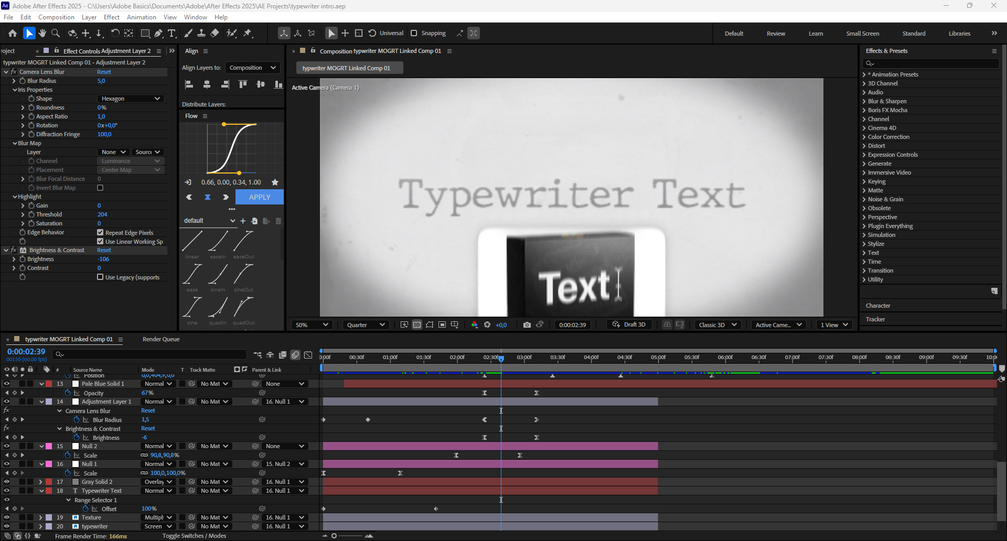
Task: Open the Quarter resolution dropdown
Action: [x=366, y=325]
